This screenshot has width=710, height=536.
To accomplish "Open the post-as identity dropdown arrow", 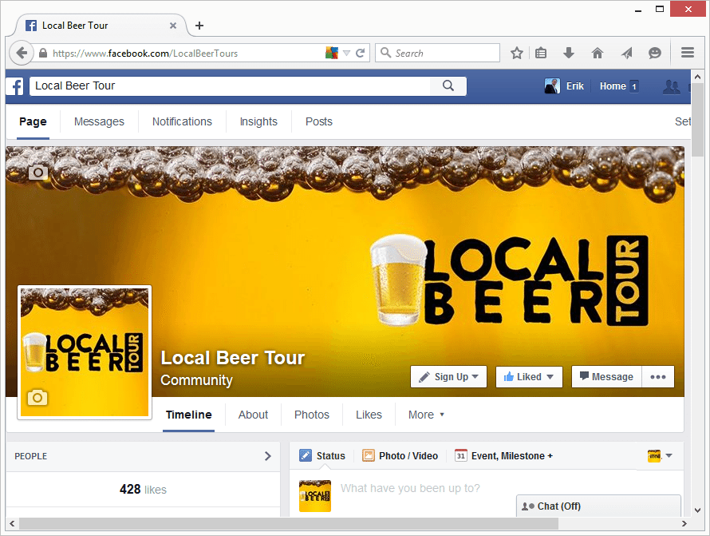I will (669, 455).
